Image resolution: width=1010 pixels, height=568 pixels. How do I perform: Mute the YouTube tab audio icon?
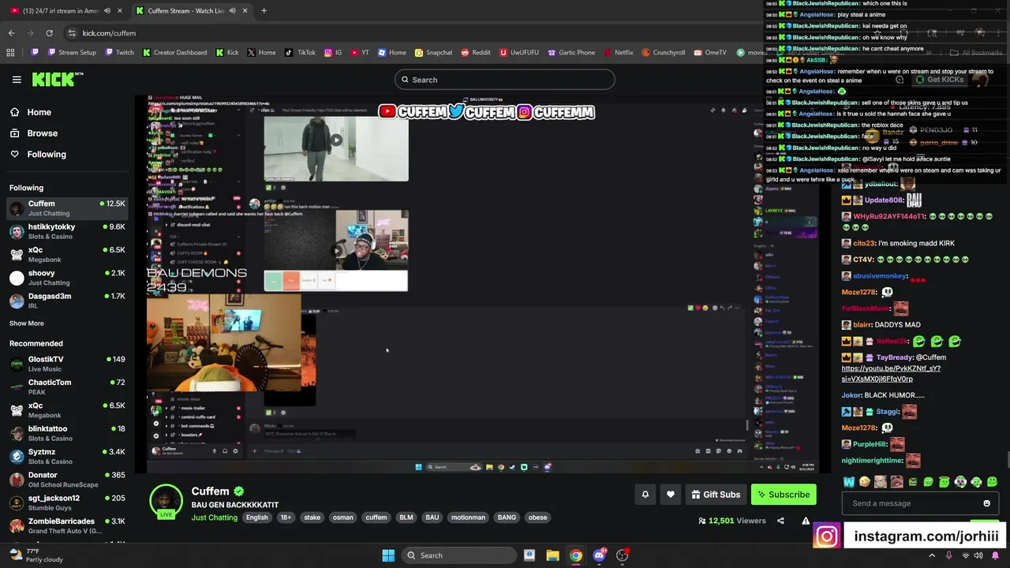pos(107,11)
